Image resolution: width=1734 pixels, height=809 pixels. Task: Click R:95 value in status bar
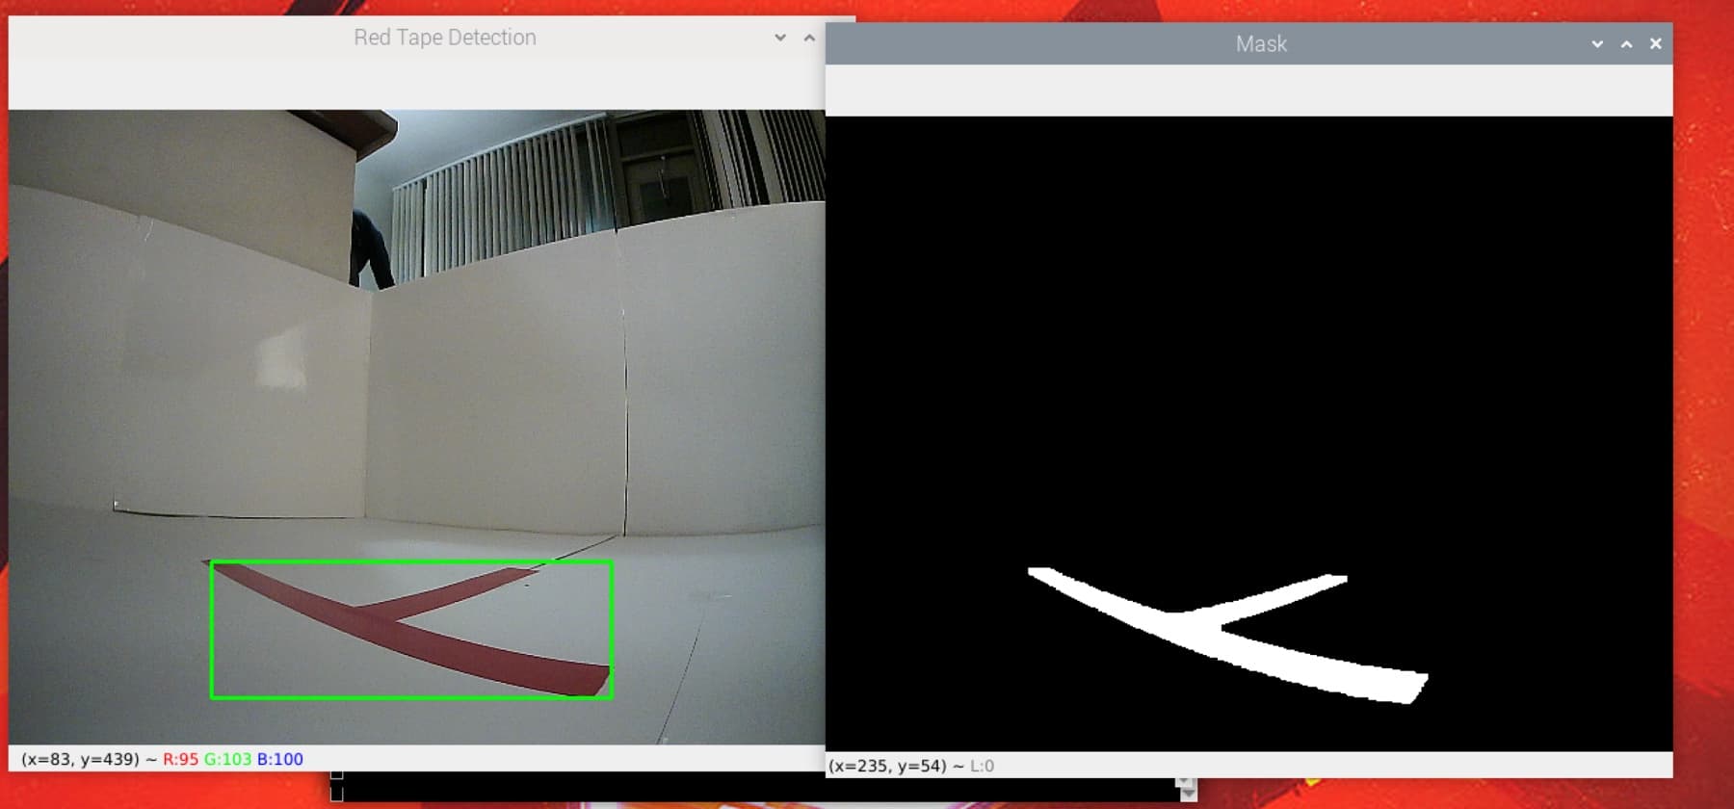(180, 759)
